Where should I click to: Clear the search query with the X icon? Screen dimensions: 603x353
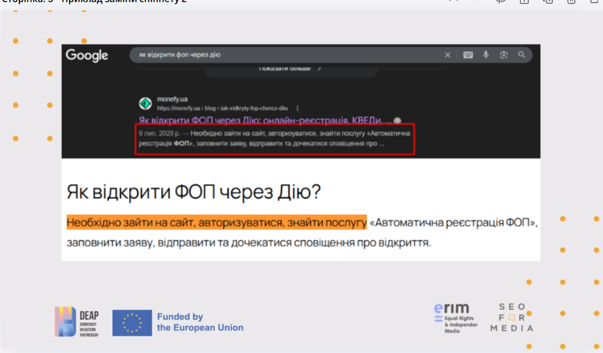448,55
